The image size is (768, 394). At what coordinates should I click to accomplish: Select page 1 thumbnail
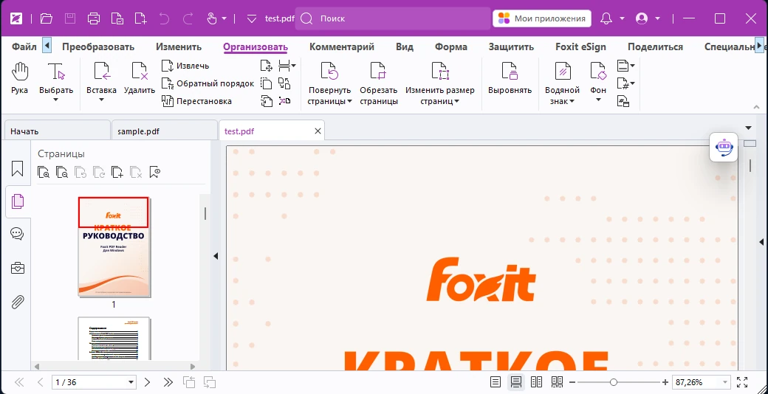114,247
